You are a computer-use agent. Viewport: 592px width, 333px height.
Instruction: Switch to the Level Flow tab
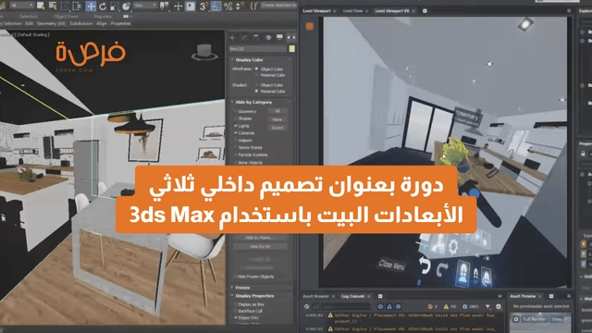[352, 11]
